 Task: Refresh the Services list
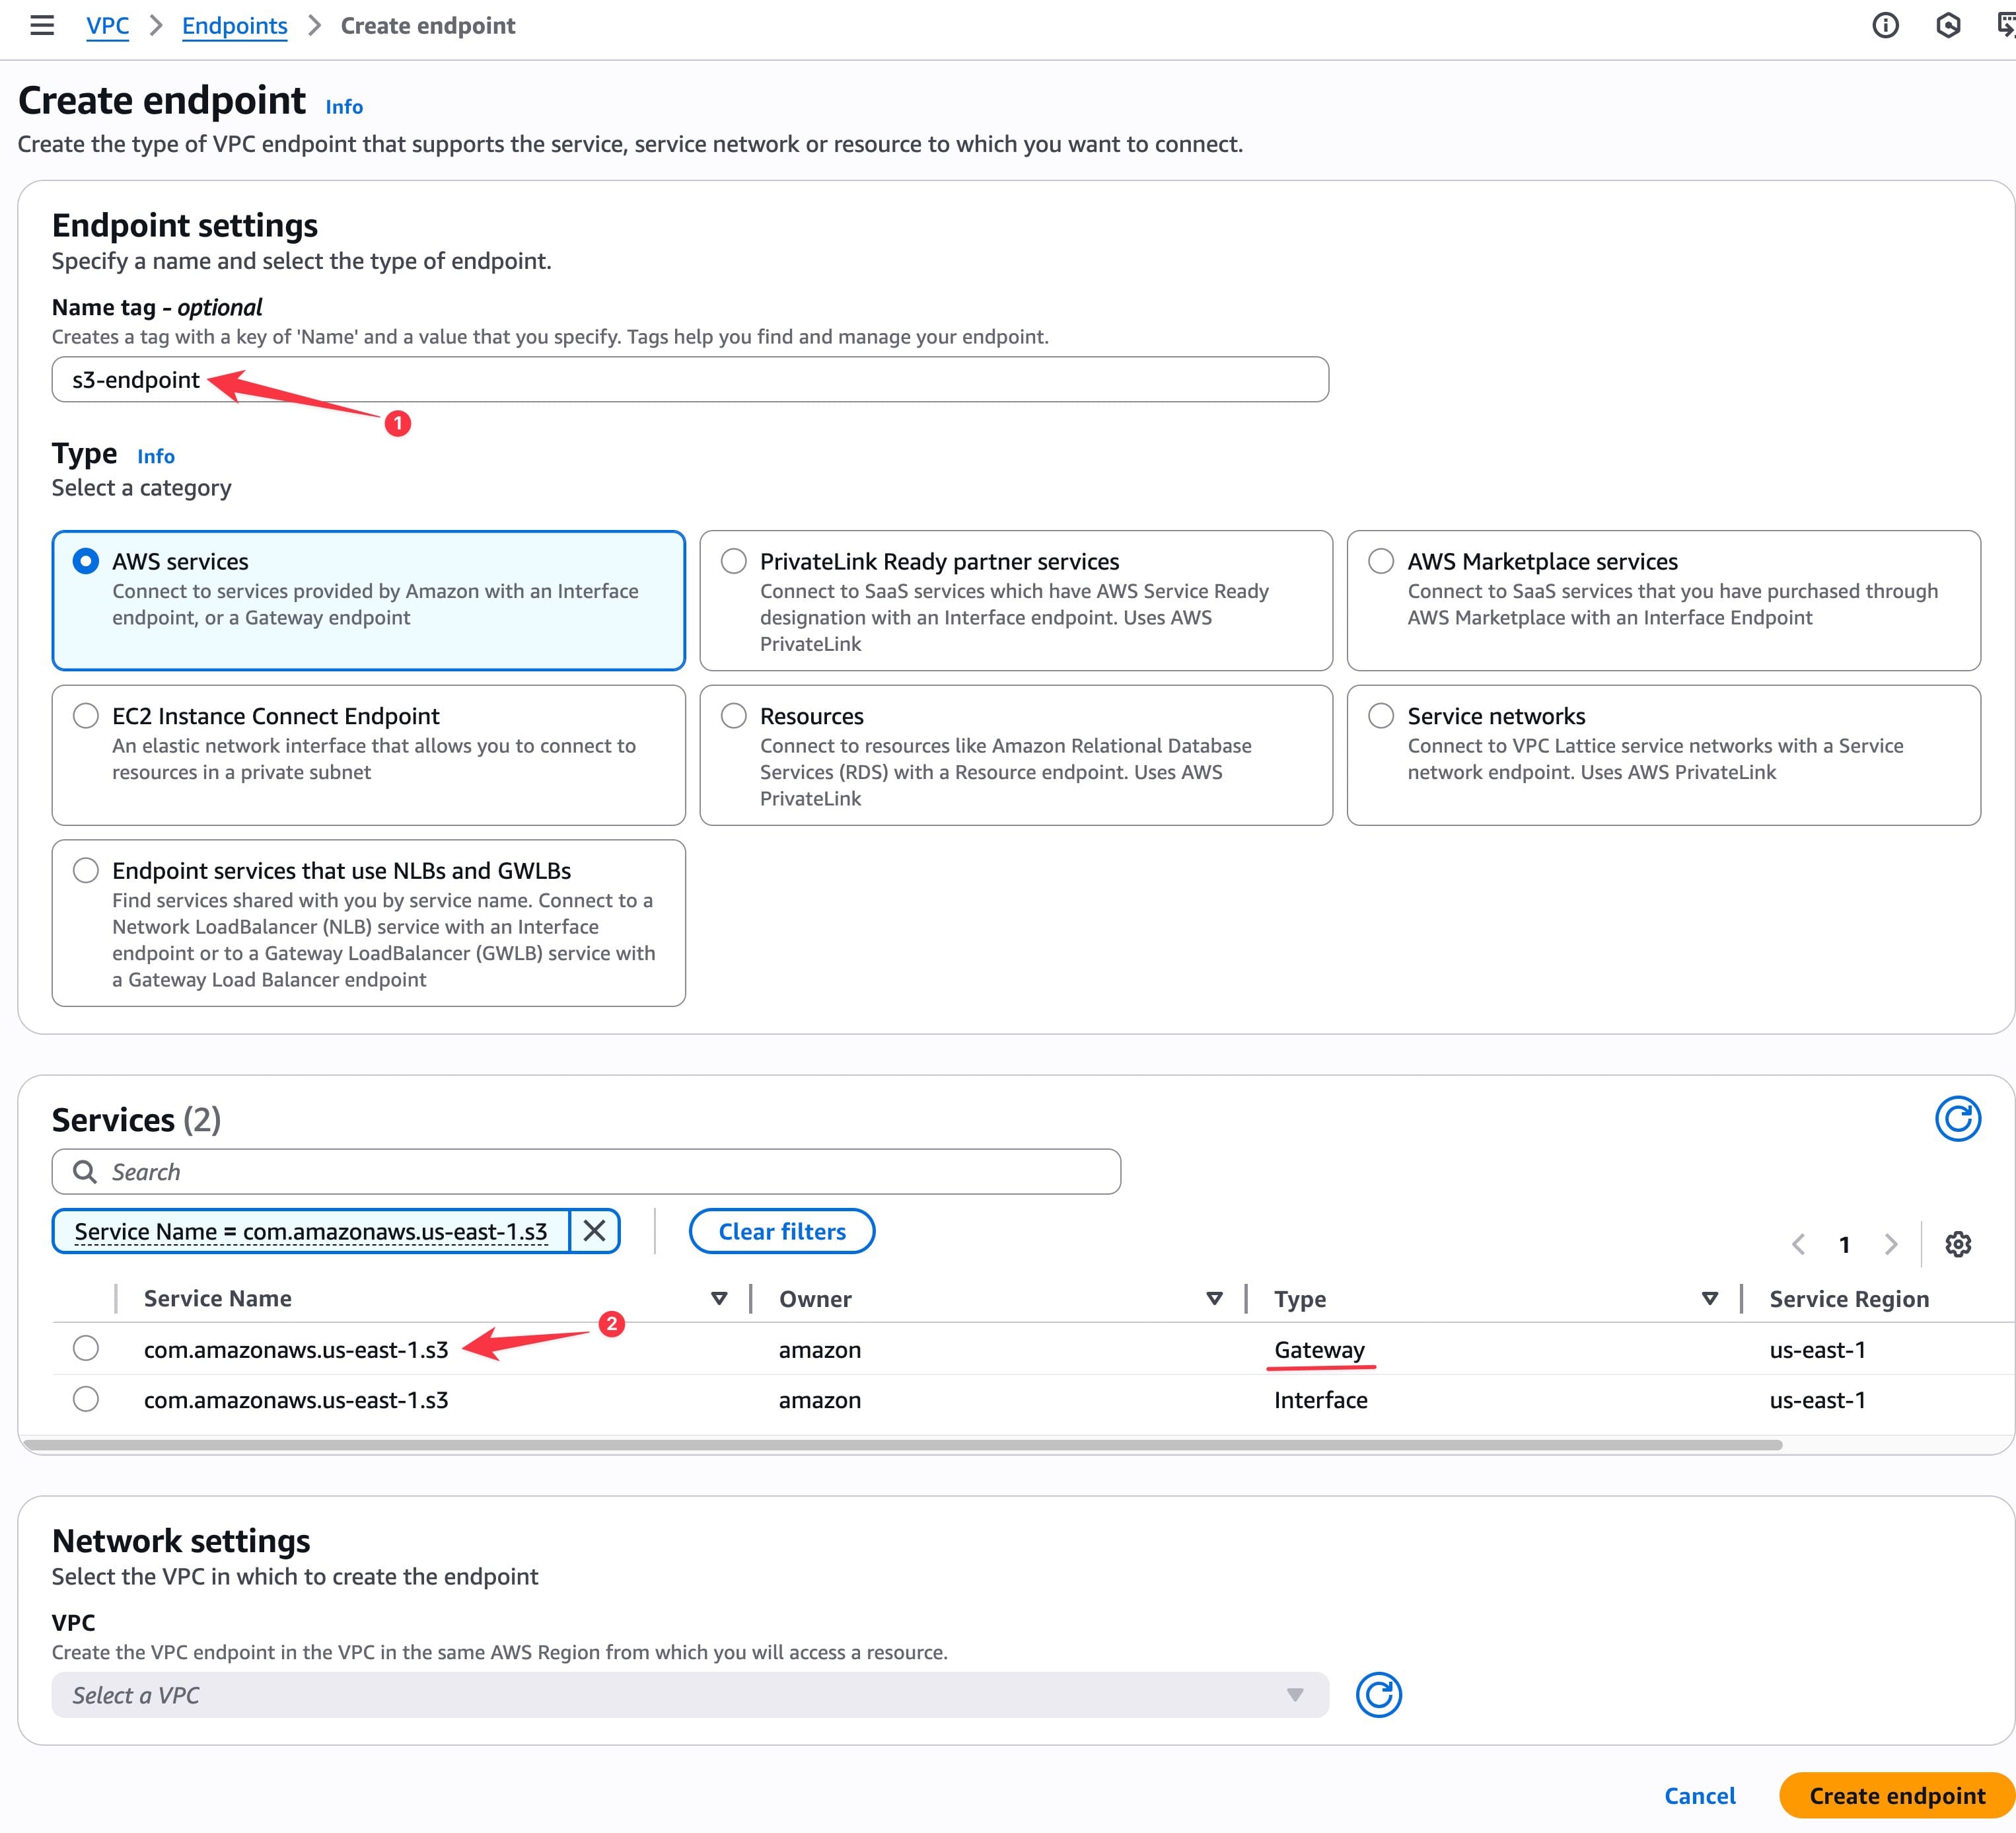pyautogui.click(x=1958, y=1119)
